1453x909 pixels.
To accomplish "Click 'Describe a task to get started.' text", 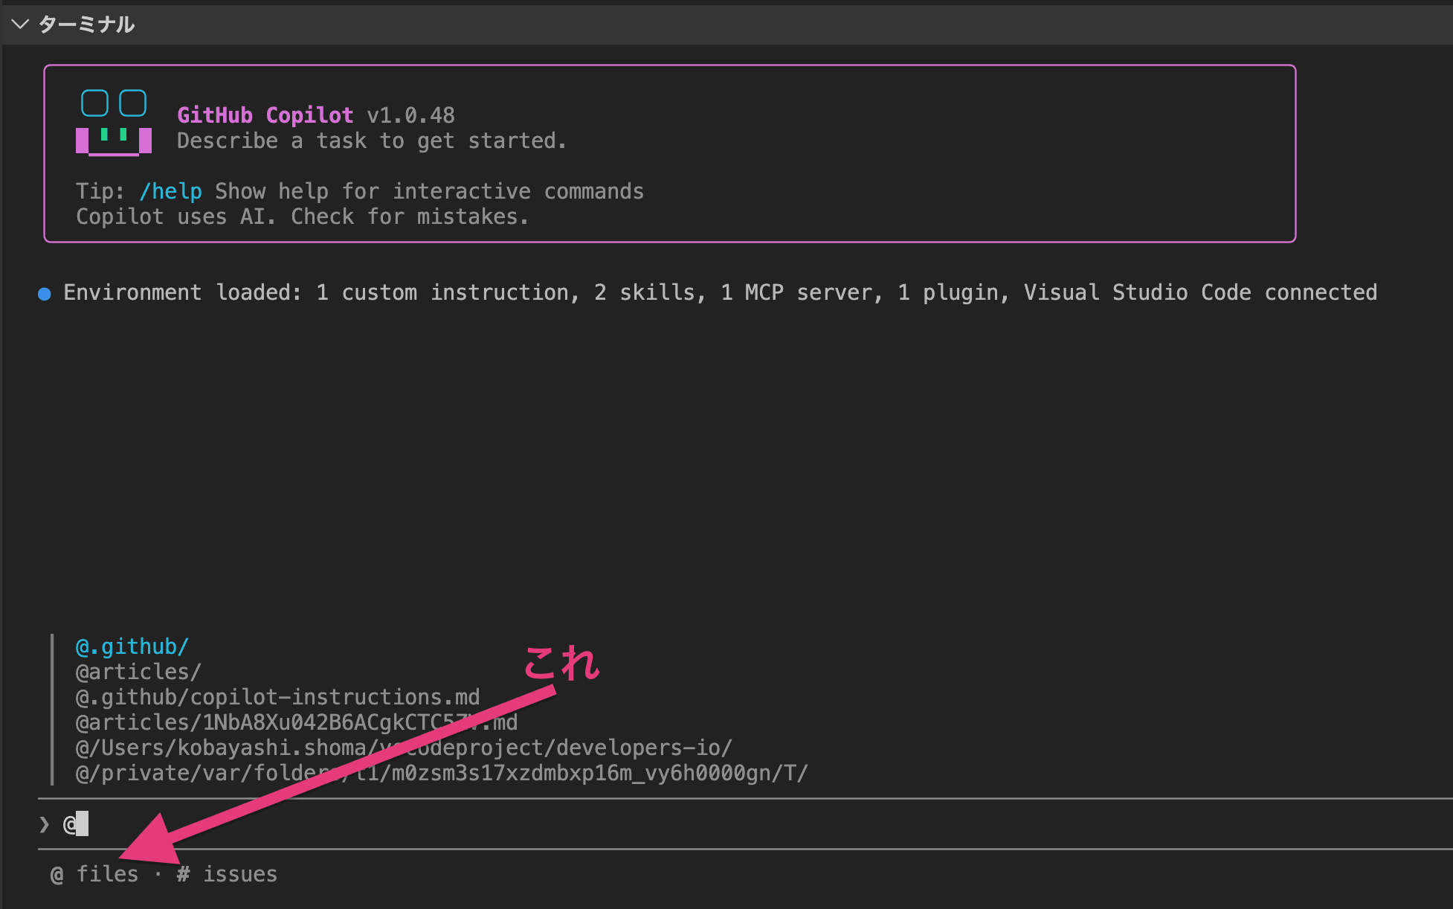I will click(x=371, y=141).
